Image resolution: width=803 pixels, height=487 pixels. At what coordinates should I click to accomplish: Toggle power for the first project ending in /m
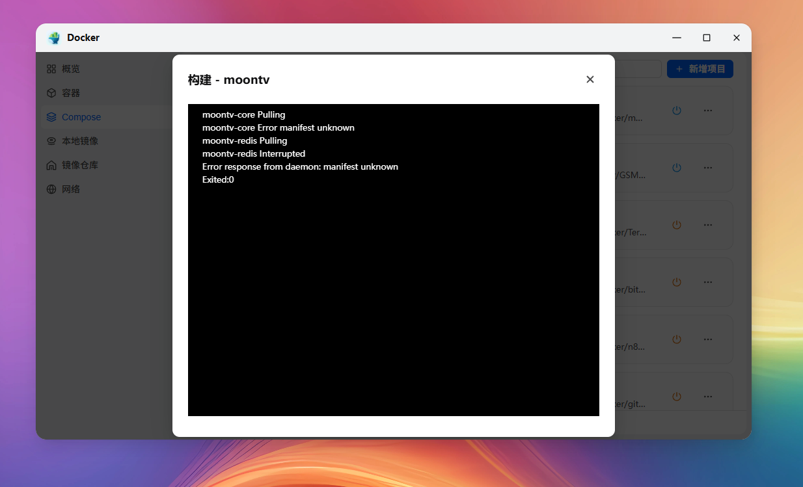coord(677,111)
